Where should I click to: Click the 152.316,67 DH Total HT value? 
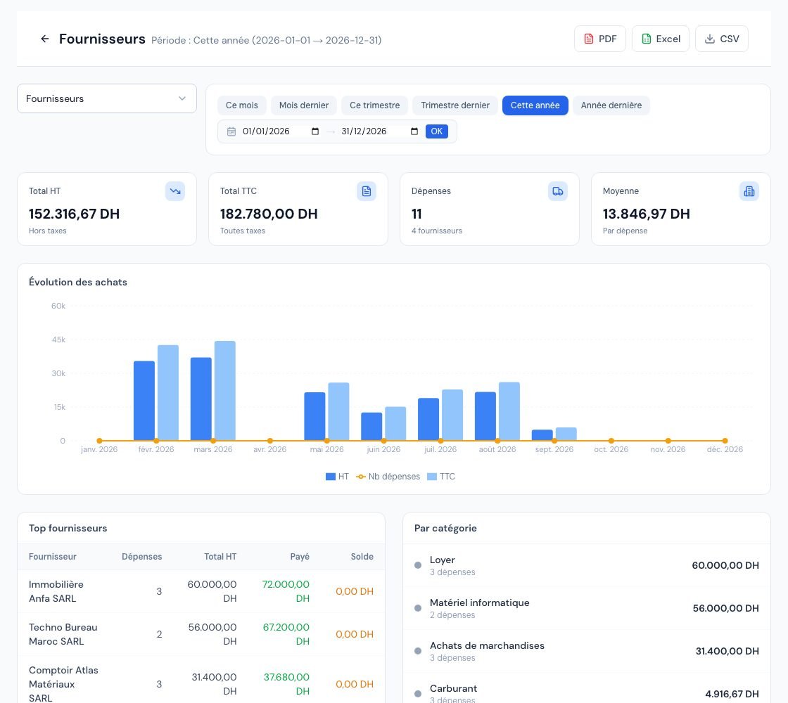74,214
